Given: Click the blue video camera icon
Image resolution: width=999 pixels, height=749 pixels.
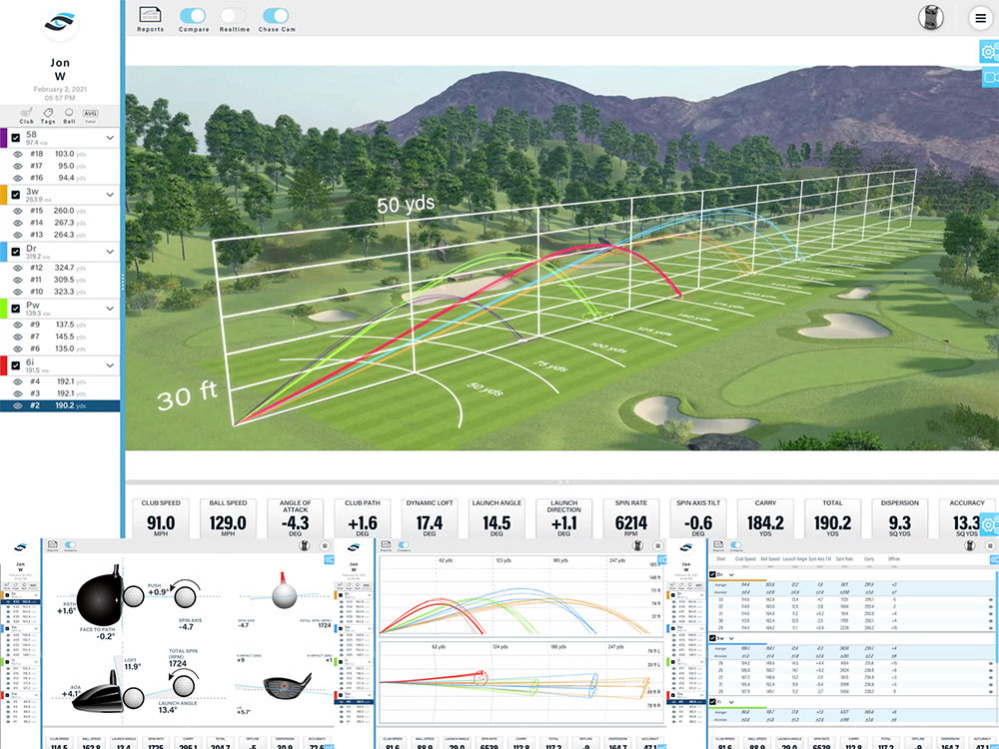Looking at the screenshot, I should click(x=987, y=78).
